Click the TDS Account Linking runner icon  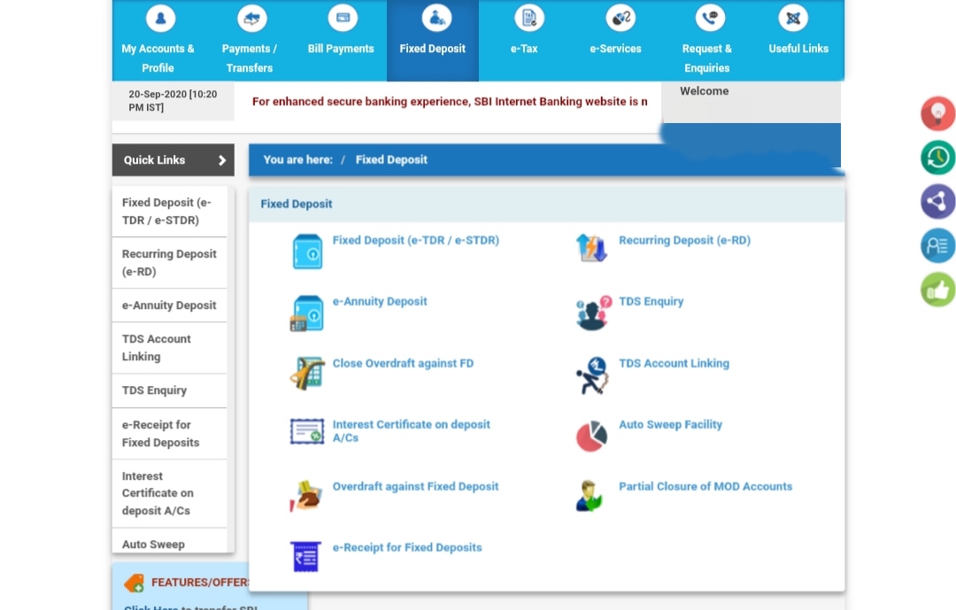pos(592,375)
